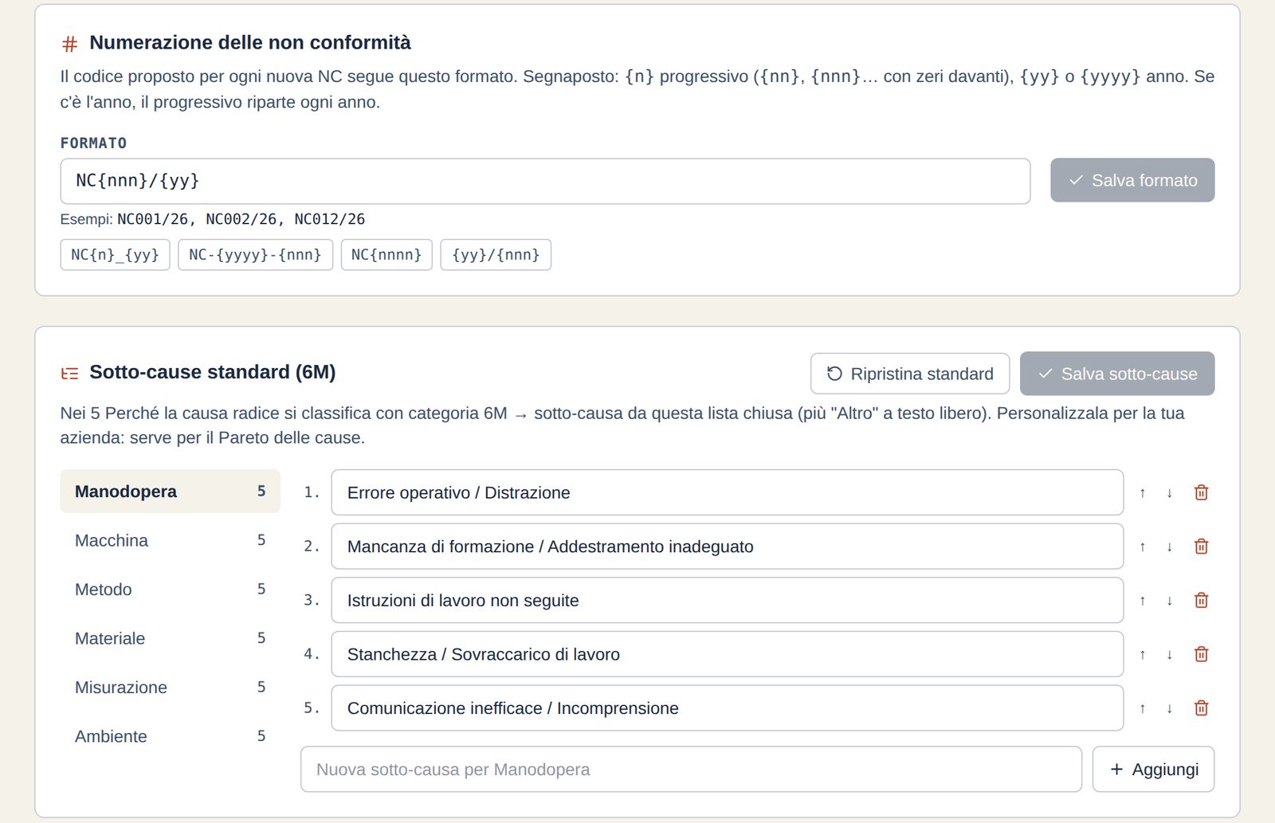Image resolution: width=1275 pixels, height=823 pixels.
Task: Delete 'Errore operativo / Distrazione' sub-cause
Action: click(x=1202, y=493)
